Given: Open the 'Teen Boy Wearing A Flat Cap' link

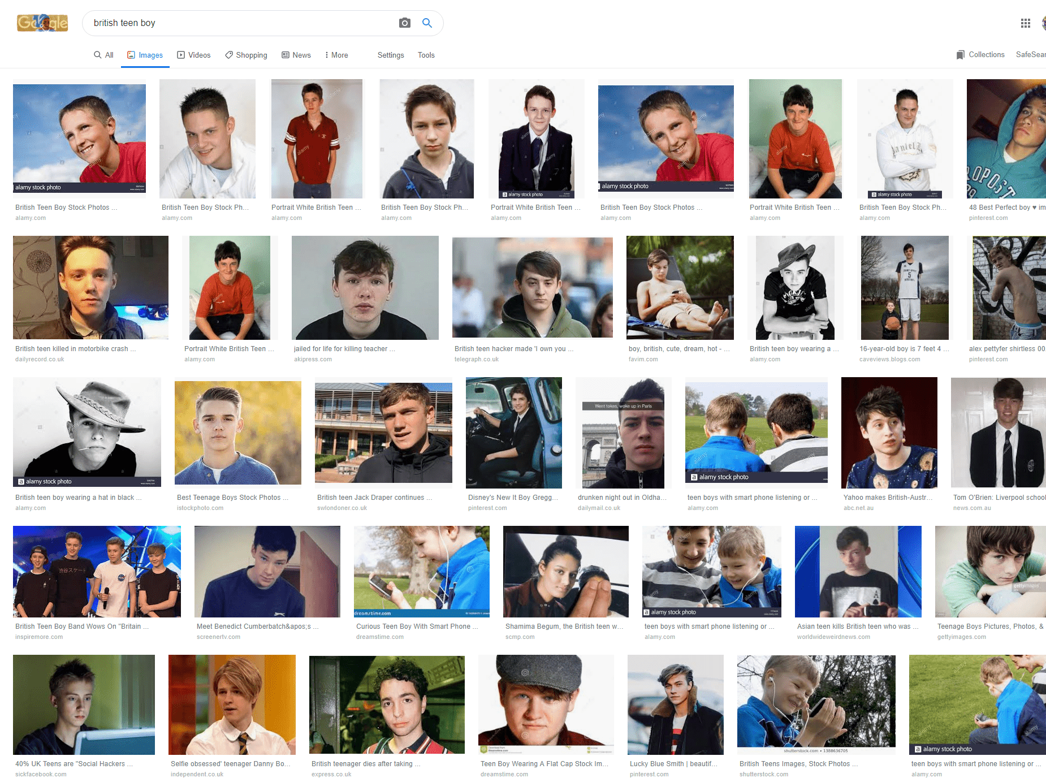Looking at the screenshot, I should coord(544,764).
